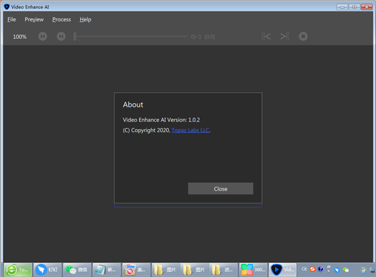The image size is (376, 277).
Task: Click the scissors trim icon
Action: (266, 36)
